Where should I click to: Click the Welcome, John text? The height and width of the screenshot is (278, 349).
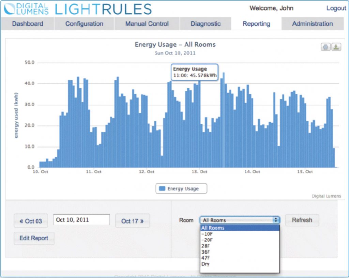pos(271,8)
